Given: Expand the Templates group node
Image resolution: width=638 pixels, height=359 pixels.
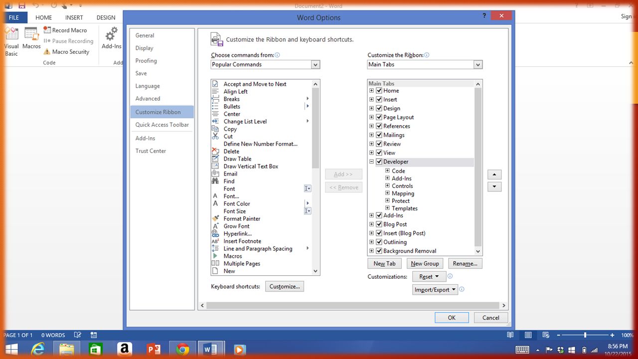Looking at the screenshot, I should coord(387,208).
